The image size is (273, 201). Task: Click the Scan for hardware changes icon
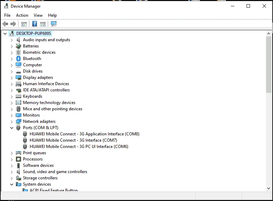point(54,24)
